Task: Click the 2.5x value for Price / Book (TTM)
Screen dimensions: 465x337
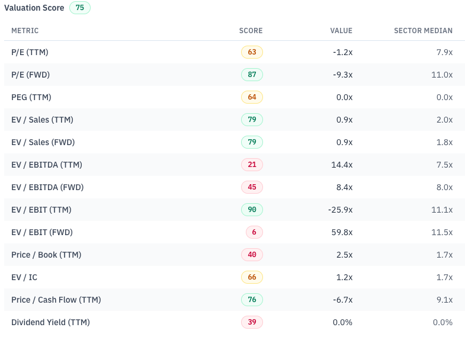Action: 344,255
